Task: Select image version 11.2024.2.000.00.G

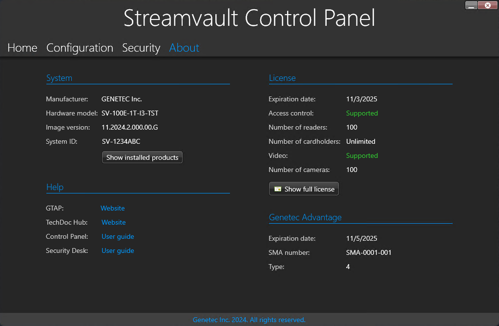Action: pos(129,127)
